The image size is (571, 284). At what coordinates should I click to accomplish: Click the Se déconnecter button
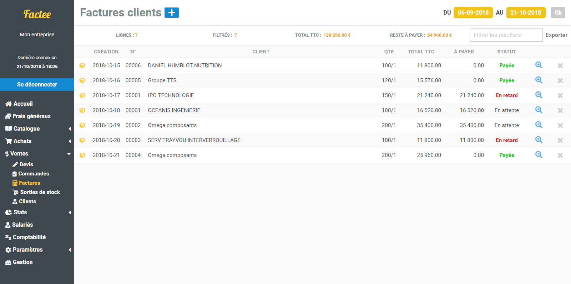pyautogui.click(x=37, y=84)
